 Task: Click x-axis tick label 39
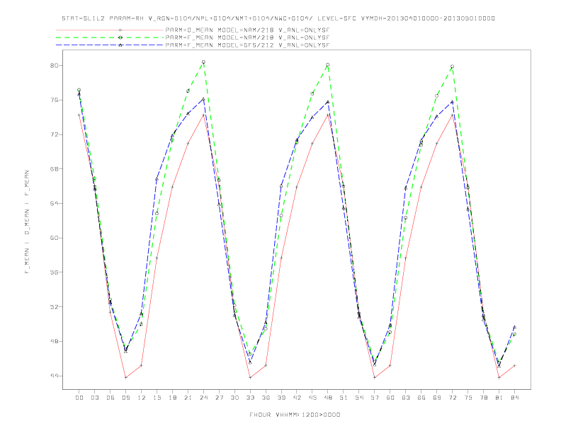click(x=281, y=398)
